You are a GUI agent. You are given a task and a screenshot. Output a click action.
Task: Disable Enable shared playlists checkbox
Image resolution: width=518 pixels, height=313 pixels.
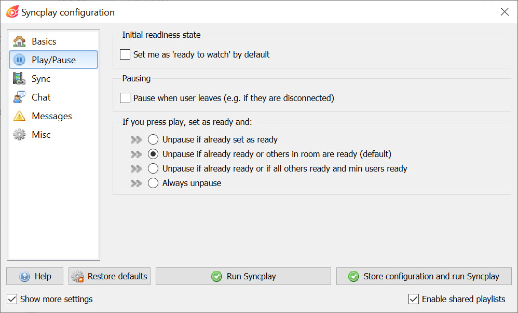(x=414, y=299)
